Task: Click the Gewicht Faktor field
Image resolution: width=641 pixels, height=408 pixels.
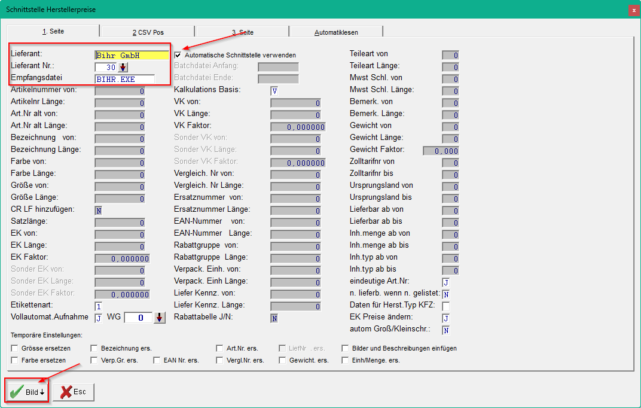Action: (x=441, y=151)
